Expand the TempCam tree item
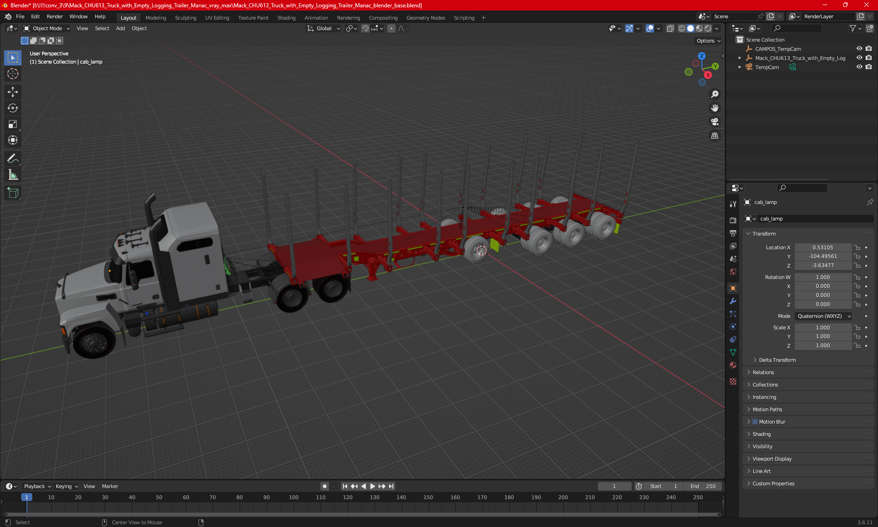The image size is (878, 527). tap(739, 67)
